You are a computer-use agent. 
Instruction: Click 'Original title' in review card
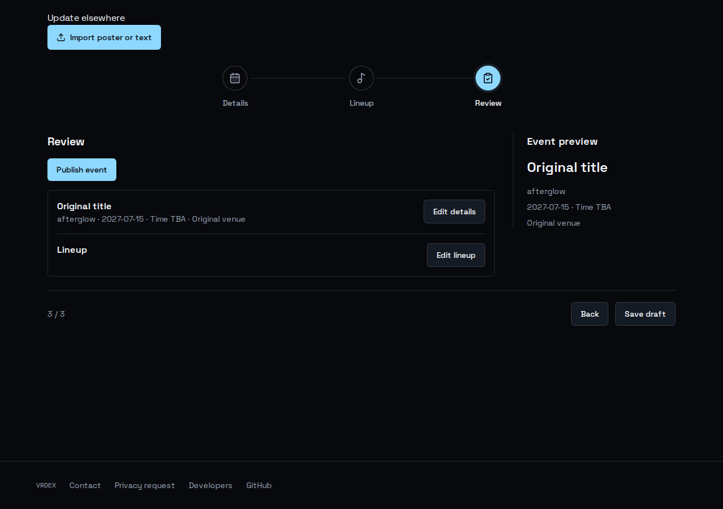click(x=84, y=206)
